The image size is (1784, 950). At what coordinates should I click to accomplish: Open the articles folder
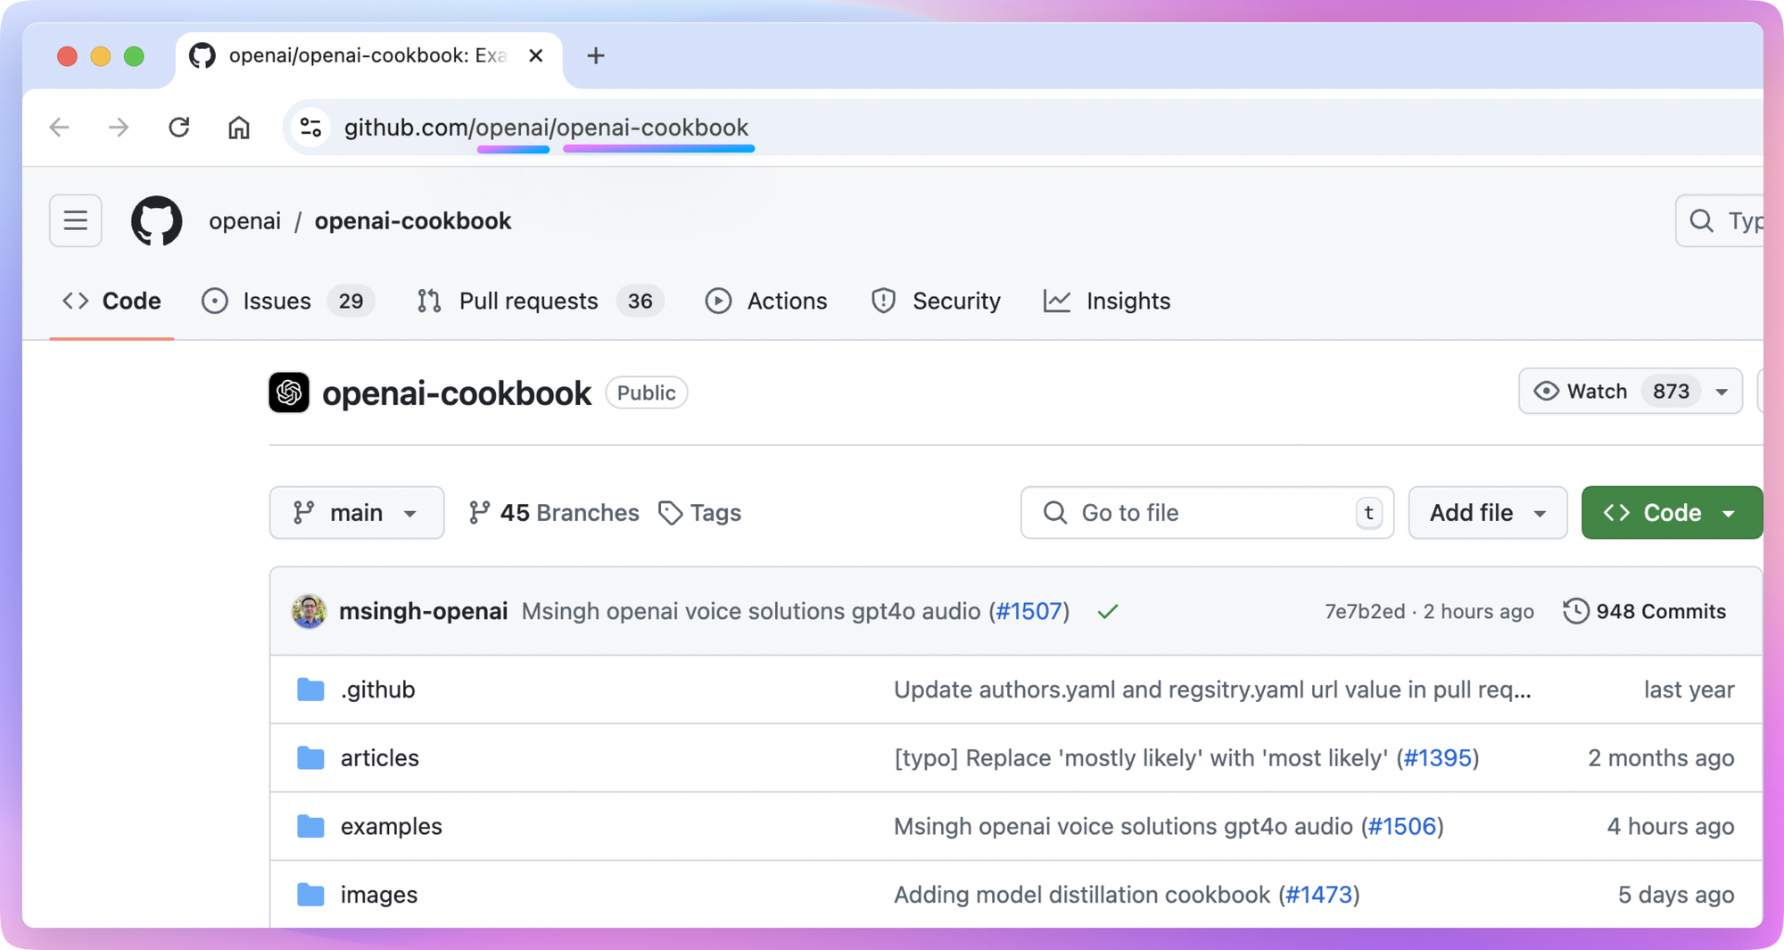380,758
